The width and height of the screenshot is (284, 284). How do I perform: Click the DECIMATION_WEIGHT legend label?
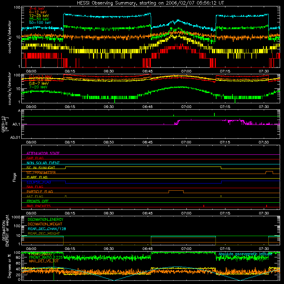tap(45, 224)
